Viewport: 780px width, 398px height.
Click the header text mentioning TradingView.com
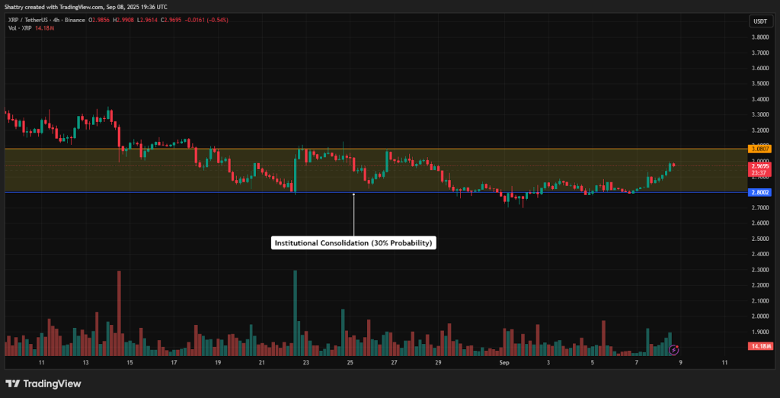[85, 6]
